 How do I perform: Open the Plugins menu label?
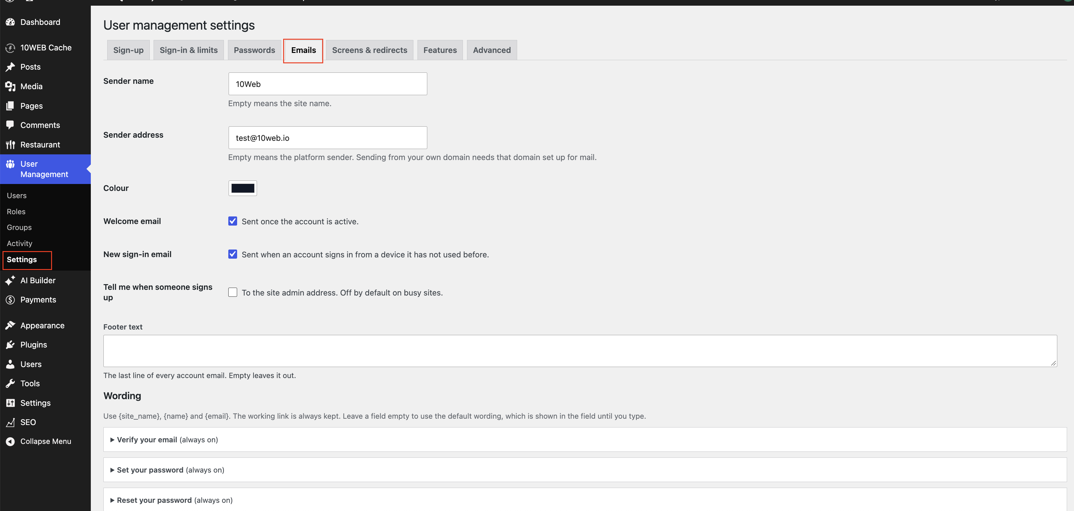[x=33, y=345]
